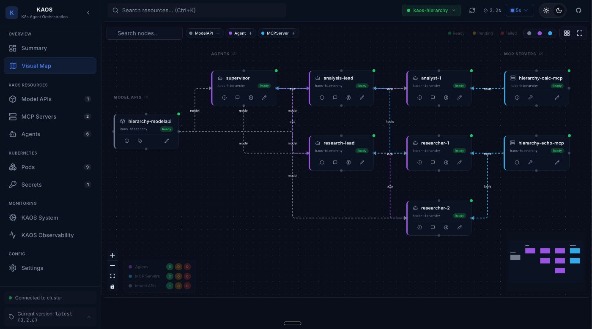Image resolution: width=592 pixels, height=329 pixels.
Task: Toggle the blue MCPServer color filter dot
Action: [x=550, y=33]
